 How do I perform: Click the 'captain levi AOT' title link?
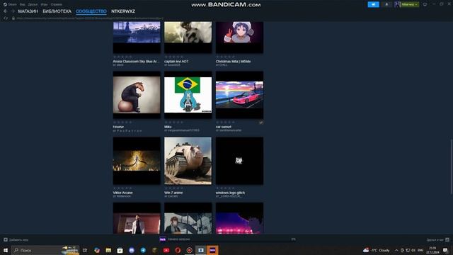coord(176,62)
